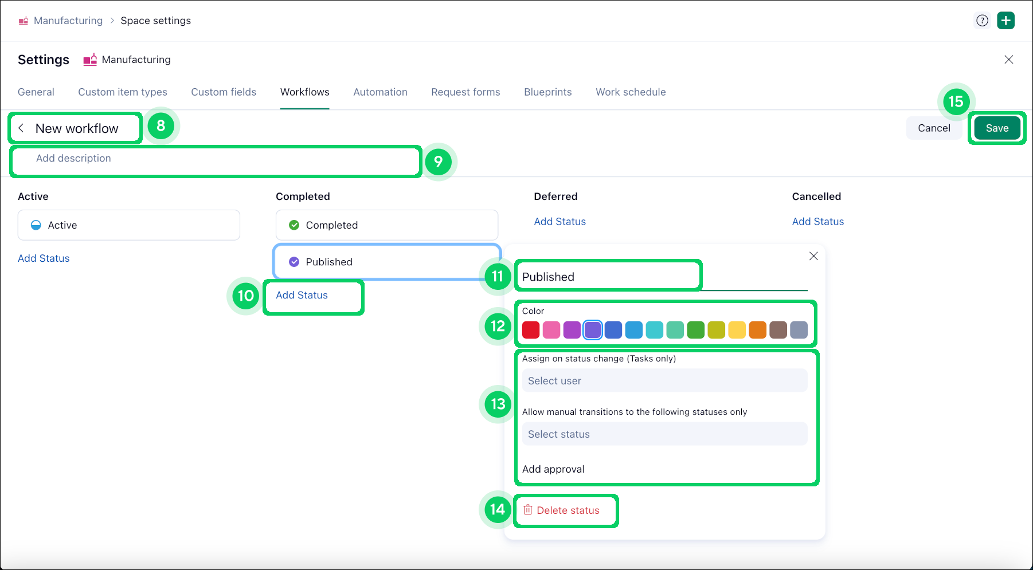The image size is (1033, 570).
Task: Click the back arrow beside New workflow
Action: [x=21, y=128]
